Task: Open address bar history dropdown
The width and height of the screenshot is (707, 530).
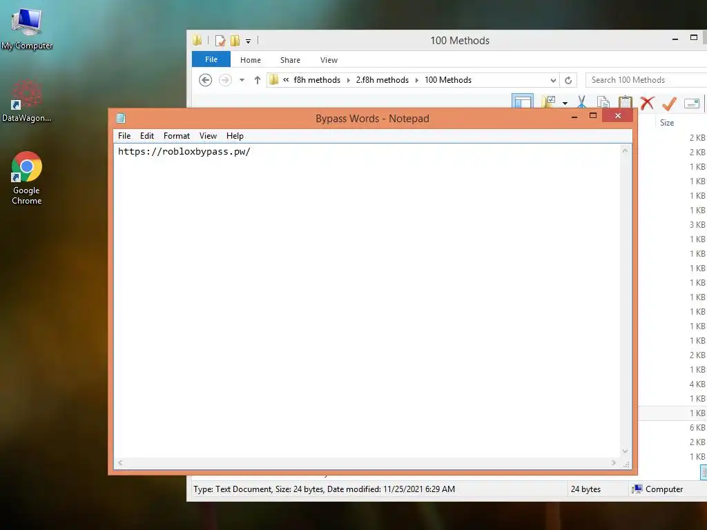Action: click(553, 80)
